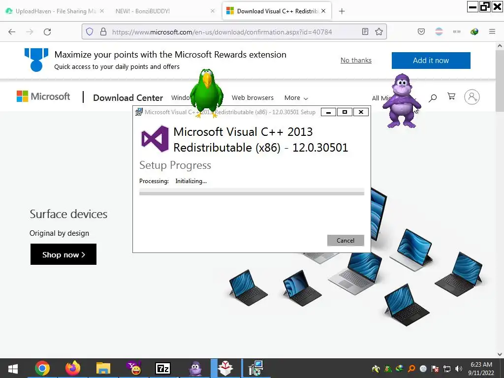504x378 pixels.
Task: Close the BonziBUDDY tab
Action: (213, 11)
